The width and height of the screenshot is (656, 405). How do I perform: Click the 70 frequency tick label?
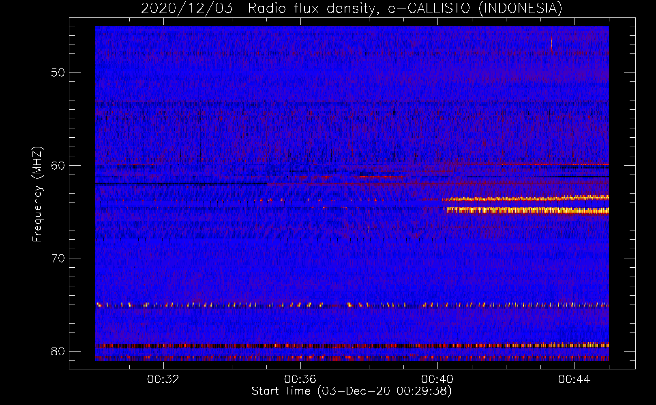pyautogui.click(x=58, y=258)
